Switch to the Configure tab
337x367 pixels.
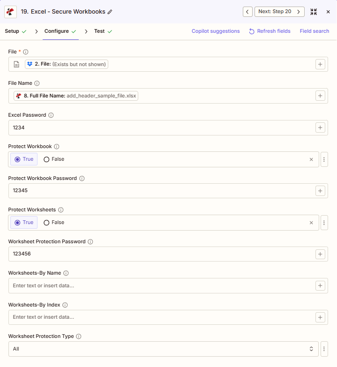click(x=60, y=31)
